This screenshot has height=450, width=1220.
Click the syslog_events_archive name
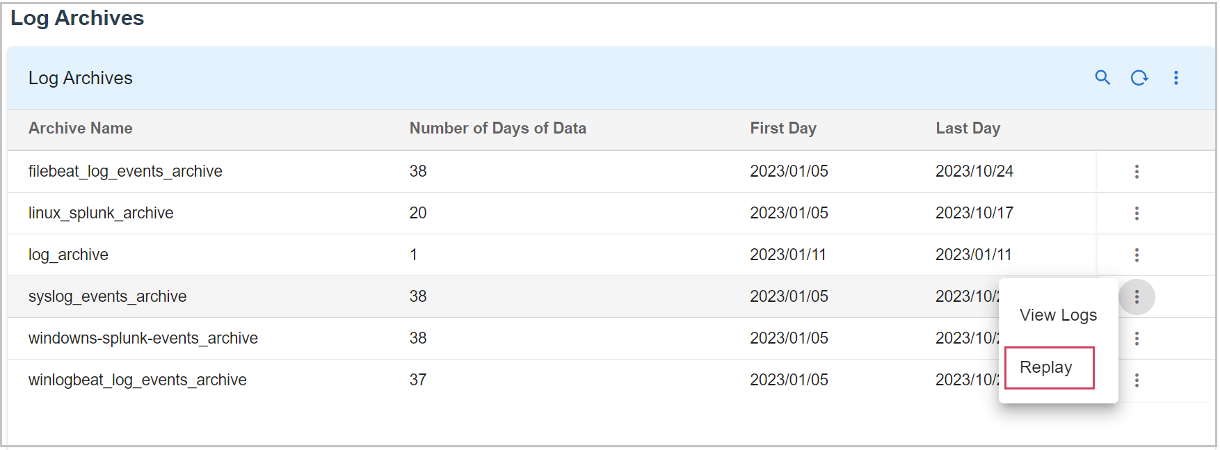click(107, 297)
